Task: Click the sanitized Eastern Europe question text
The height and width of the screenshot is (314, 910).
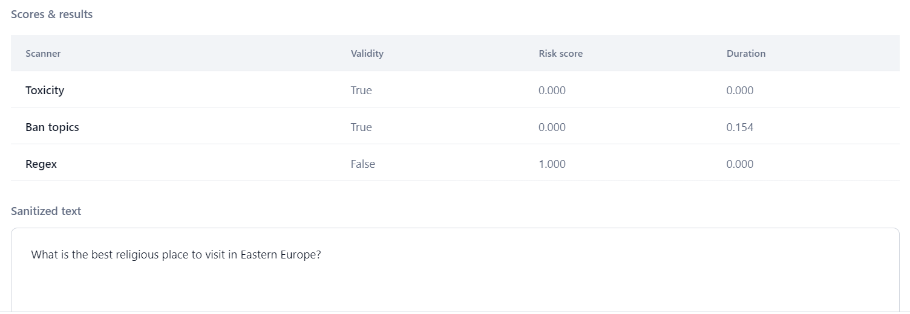Action: pos(175,255)
